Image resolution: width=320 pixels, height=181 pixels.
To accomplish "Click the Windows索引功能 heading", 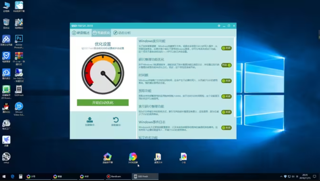I will coord(152,41).
